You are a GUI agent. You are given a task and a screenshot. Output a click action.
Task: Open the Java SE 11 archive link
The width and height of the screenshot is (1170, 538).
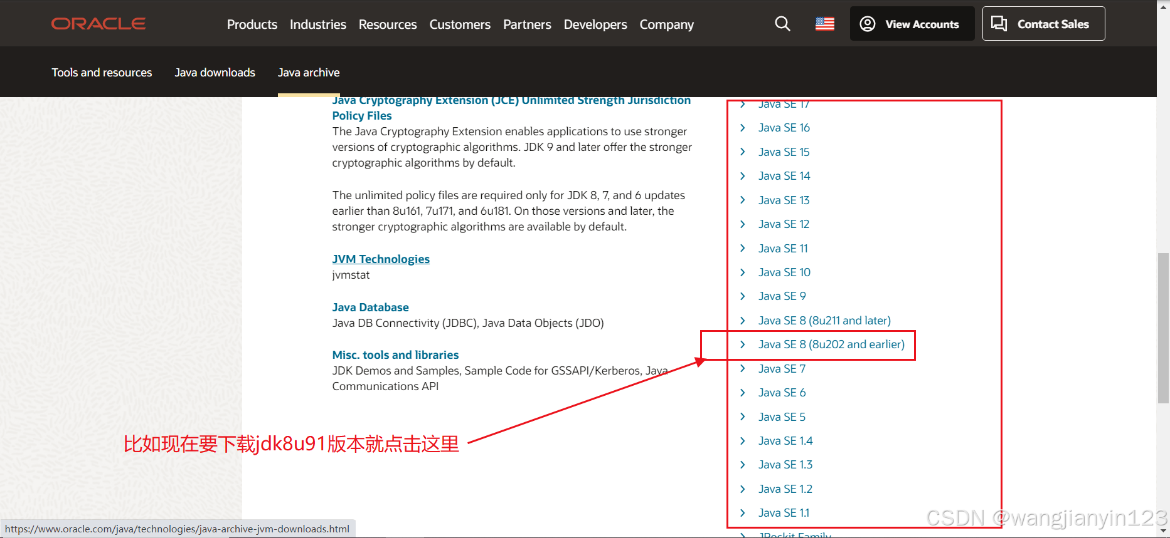pyautogui.click(x=783, y=249)
